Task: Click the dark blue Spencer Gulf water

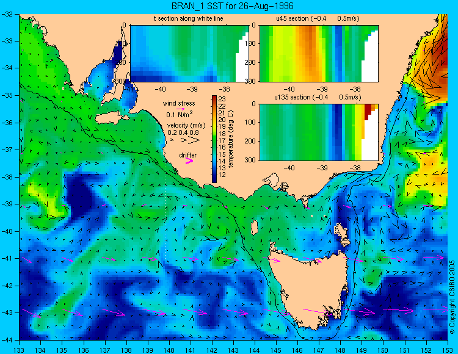Action: 118,53
